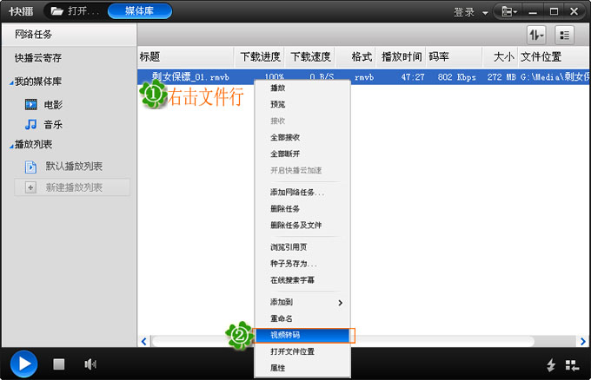Collapse the 播放列表 tree section
591x380 pixels.
[11, 145]
